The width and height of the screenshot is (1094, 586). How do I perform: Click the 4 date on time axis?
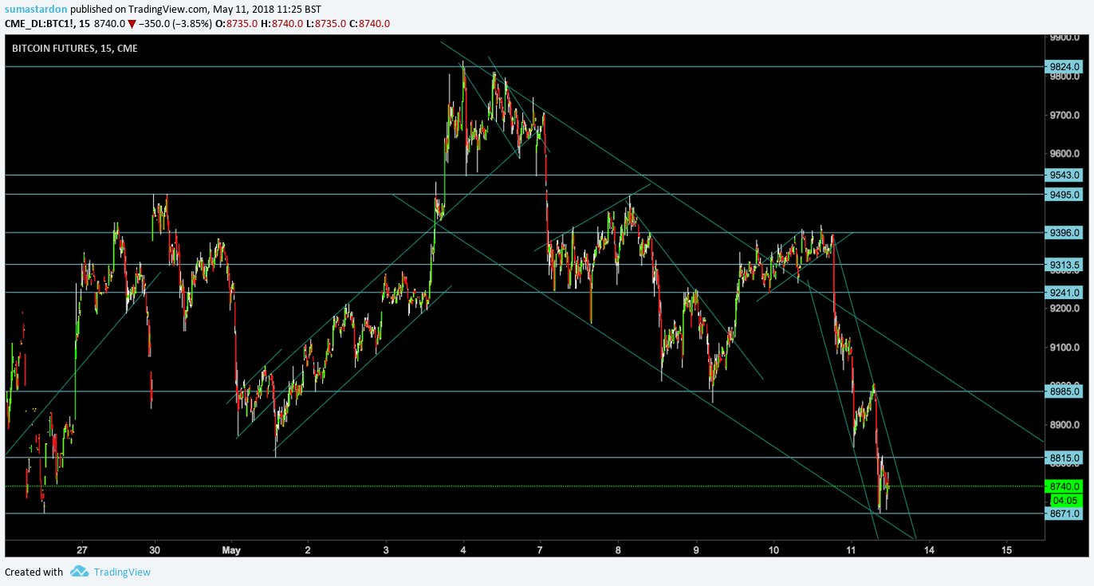click(x=463, y=550)
